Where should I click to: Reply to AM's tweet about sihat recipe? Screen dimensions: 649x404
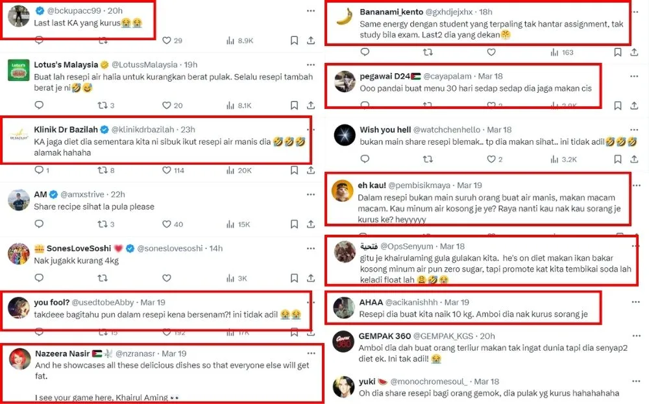pos(38,224)
